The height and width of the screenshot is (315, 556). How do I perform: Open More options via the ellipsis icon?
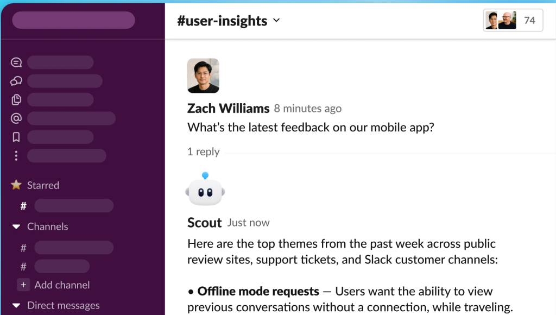click(16, 155)
